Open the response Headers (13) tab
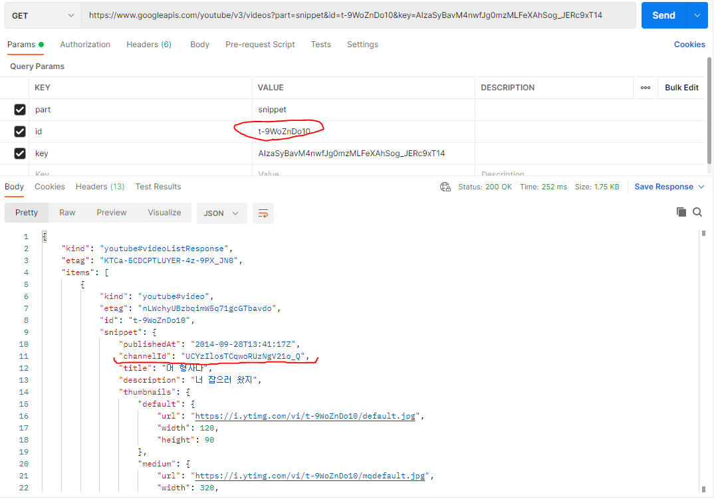Viewport: 714px width, 499px height. (100, 187)
